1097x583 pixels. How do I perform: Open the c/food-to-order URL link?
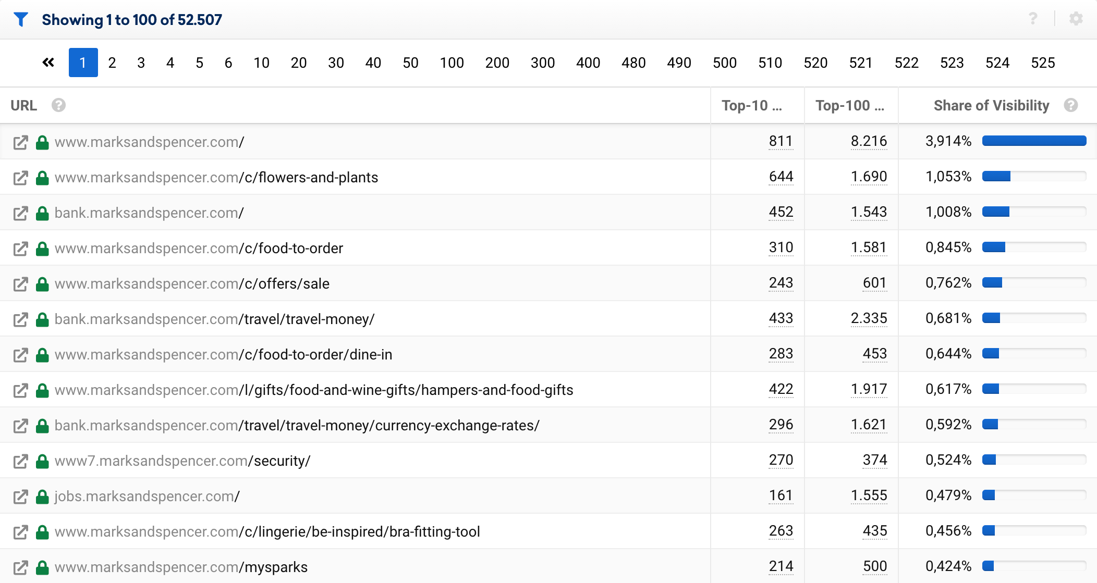coord(199,248)
